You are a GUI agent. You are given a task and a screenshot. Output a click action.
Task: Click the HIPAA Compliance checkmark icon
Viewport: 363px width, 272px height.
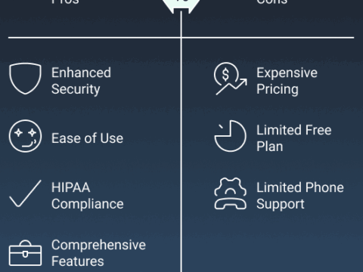pyautogui.click(x=25, y=193)
